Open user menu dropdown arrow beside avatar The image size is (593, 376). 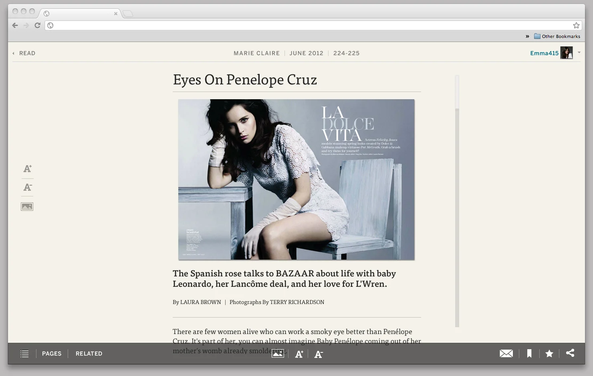[579, 52]
